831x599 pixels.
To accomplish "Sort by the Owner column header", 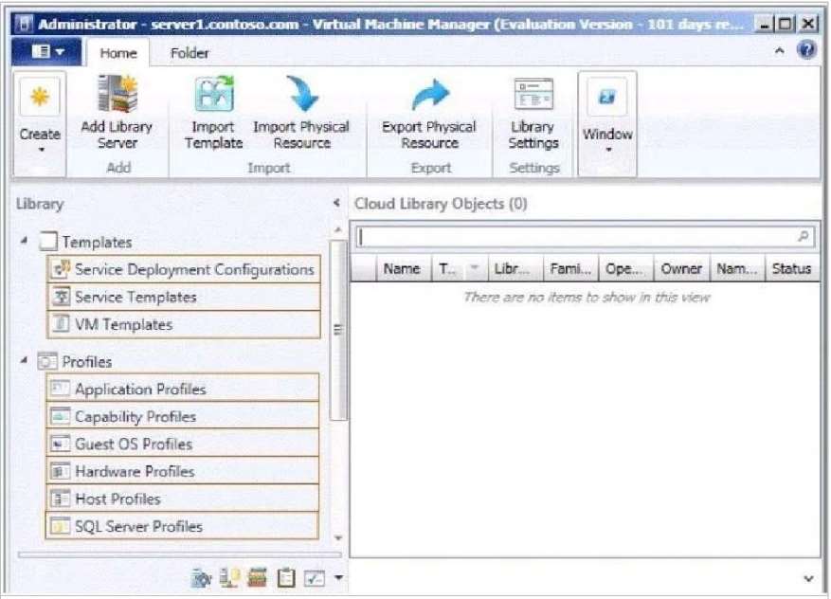I will click(x=681, y=269).
